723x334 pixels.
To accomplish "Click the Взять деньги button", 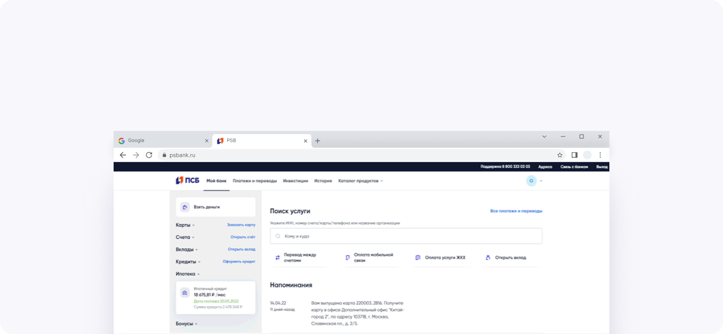I will click(x=215, y=207).
